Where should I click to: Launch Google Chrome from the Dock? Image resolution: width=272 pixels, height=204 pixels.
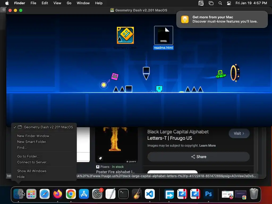[71, 194]
